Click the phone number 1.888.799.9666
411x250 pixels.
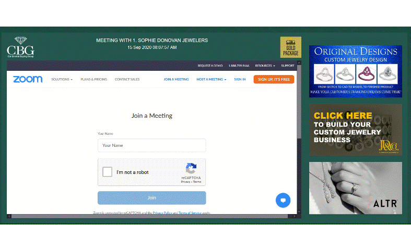pos(239,66)
